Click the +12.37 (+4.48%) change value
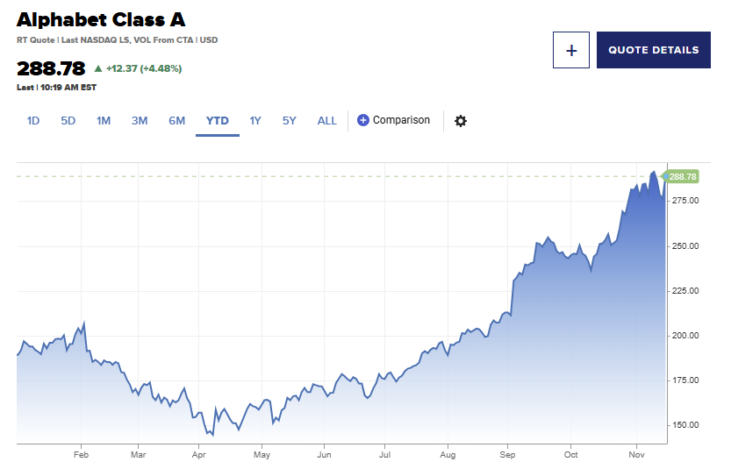Screen dimensions: 731x469 (144, 68)
